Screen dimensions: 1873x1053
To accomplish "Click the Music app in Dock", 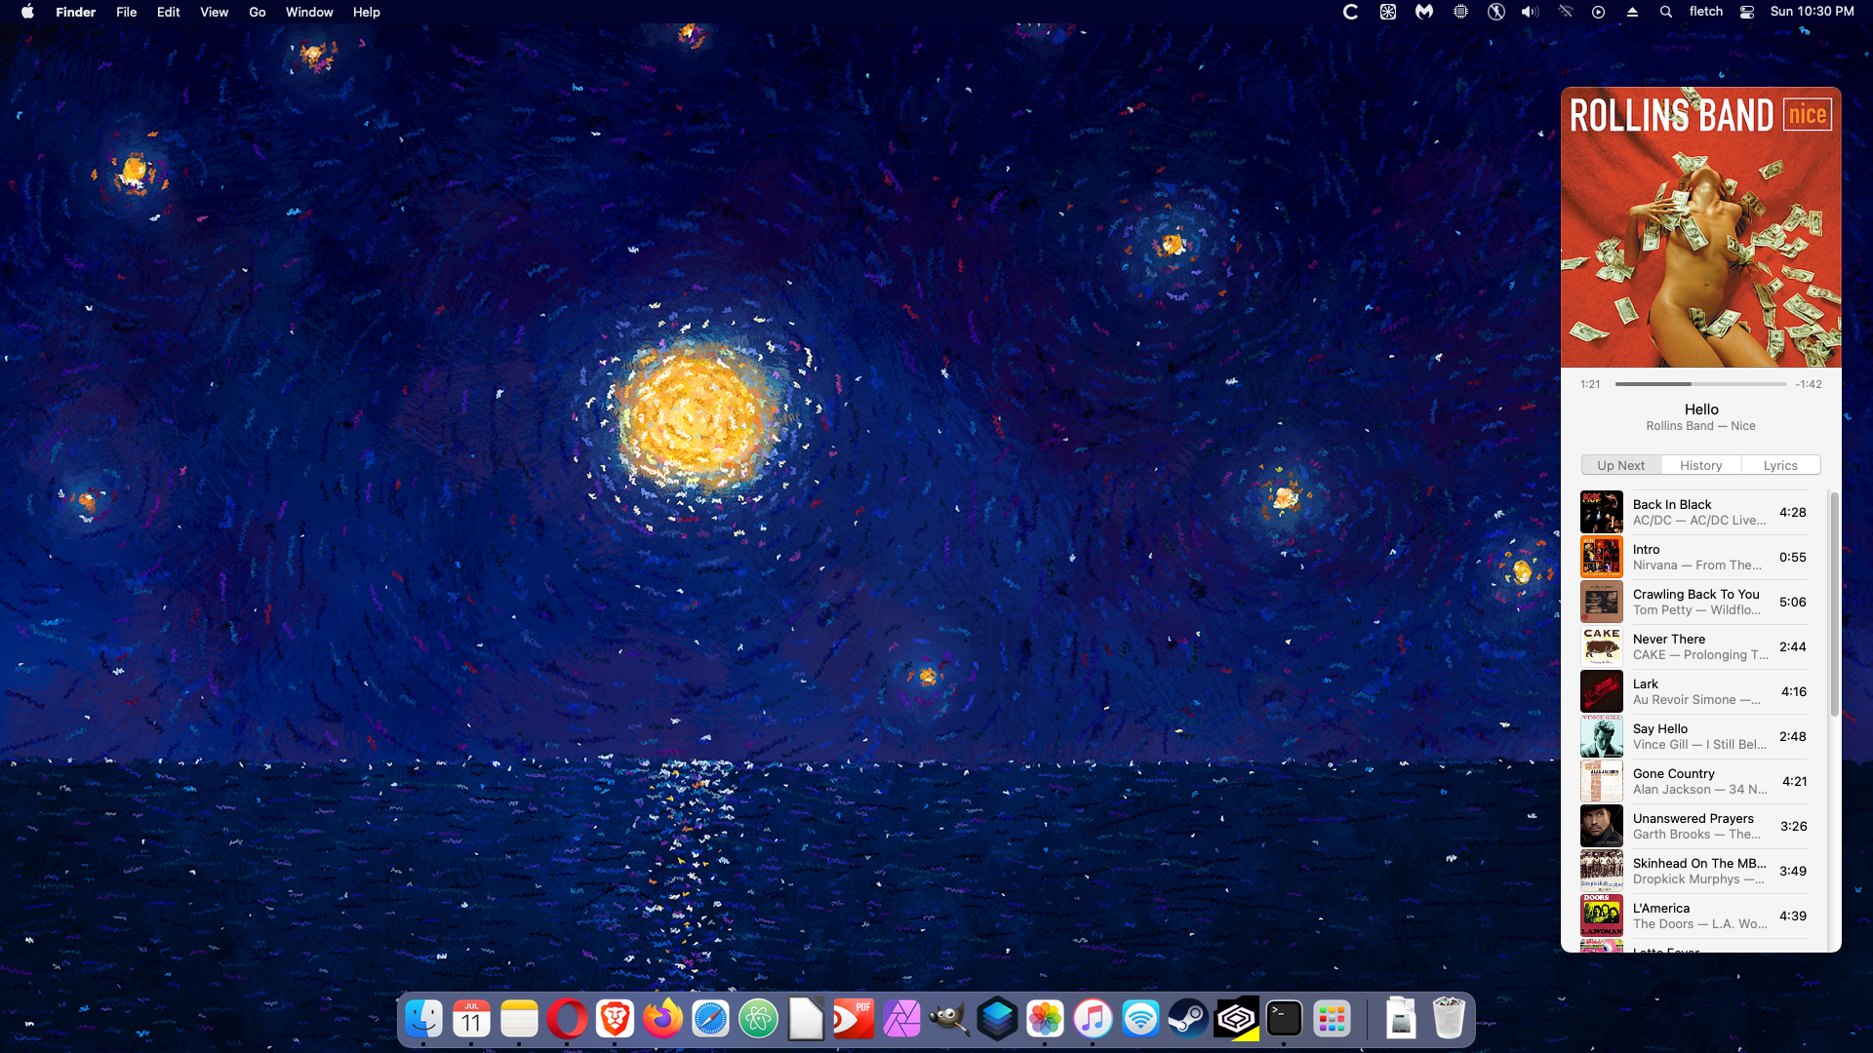I will click(1093, 1019).
